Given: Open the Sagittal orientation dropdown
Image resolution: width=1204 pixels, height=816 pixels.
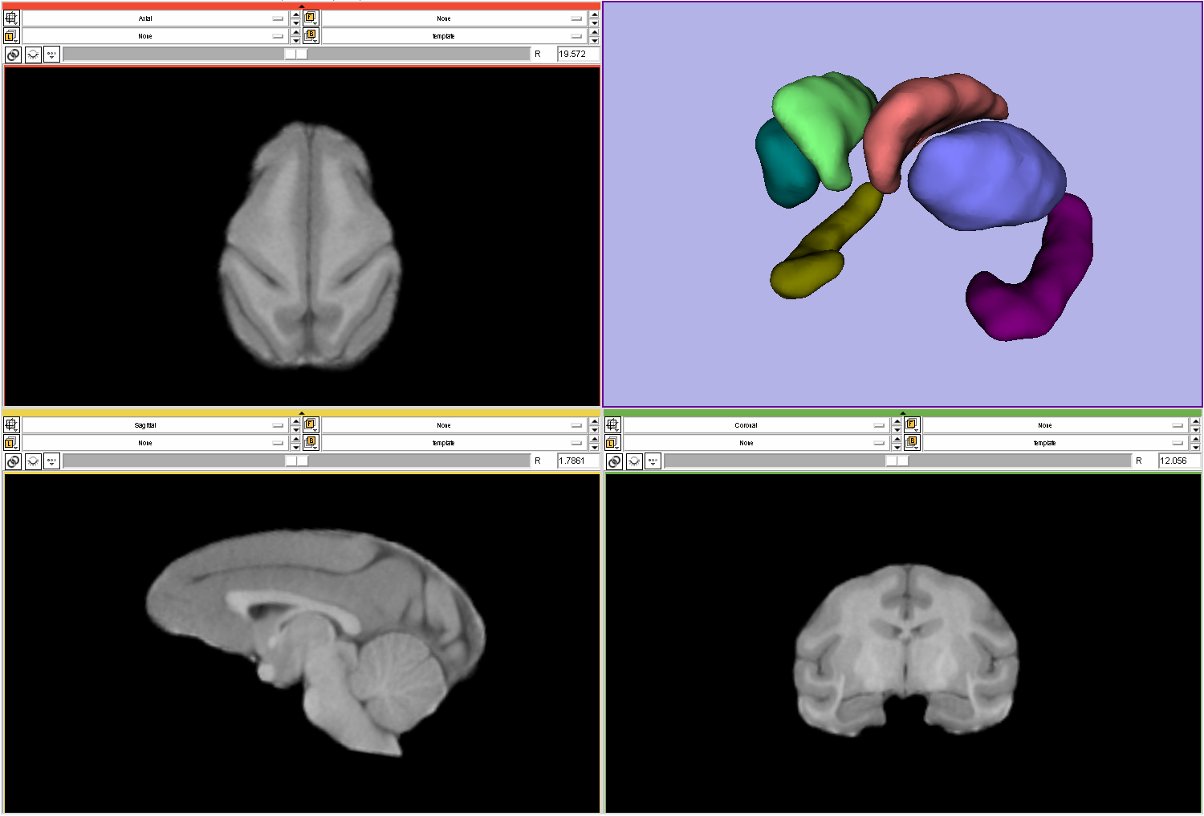Looking at the screenshot, I should [154, 425].
